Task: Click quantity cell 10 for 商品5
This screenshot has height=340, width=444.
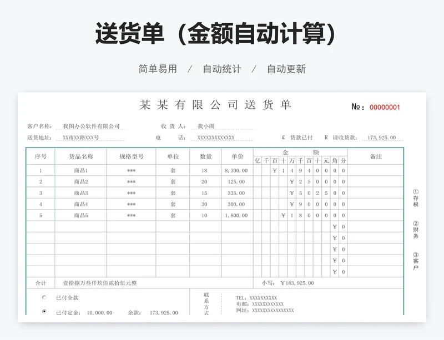Action: coord(204,215)
